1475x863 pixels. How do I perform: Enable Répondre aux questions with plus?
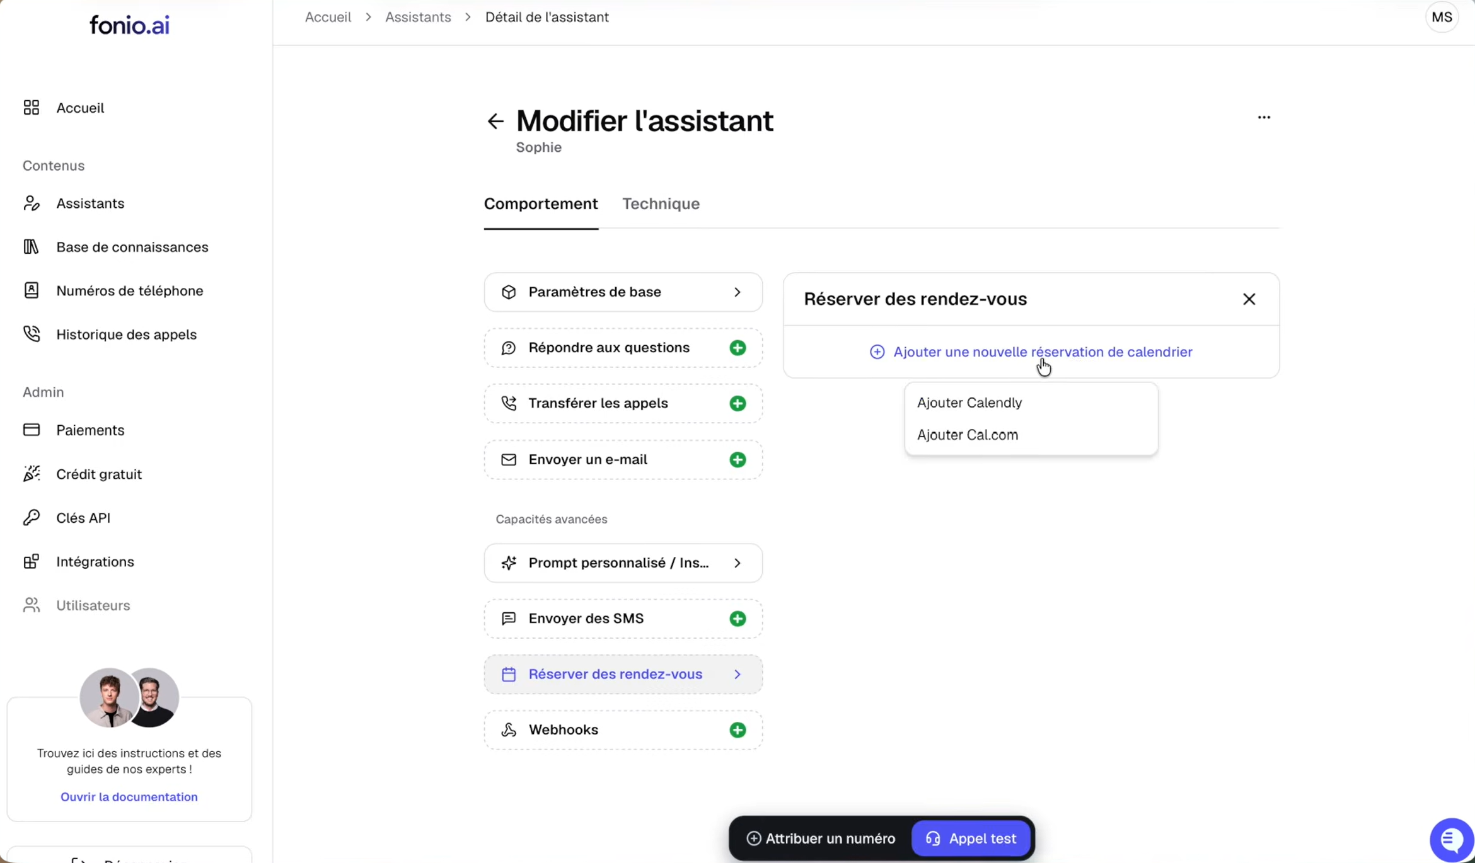737,348
